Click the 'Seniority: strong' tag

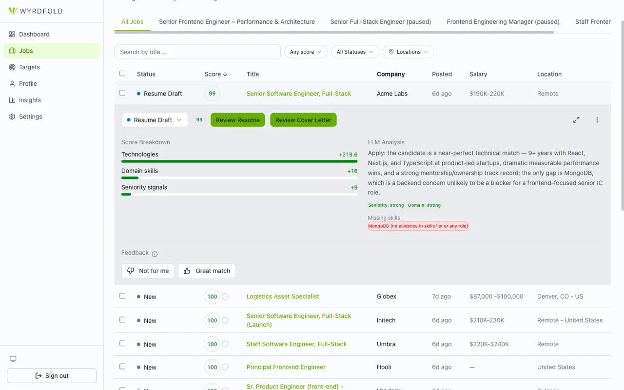click(386, 205)
